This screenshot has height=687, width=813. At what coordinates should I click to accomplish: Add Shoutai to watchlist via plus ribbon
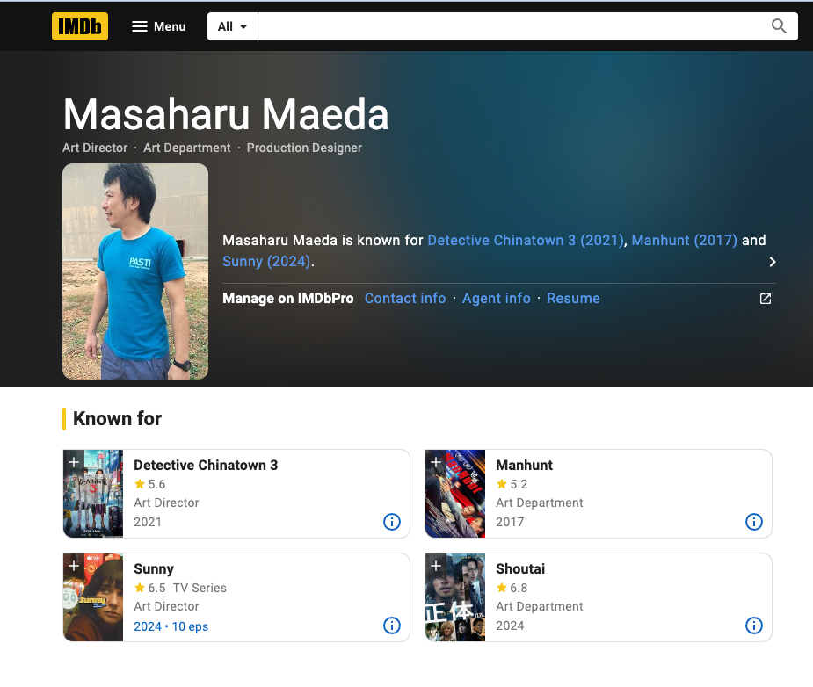click(436, 565)
